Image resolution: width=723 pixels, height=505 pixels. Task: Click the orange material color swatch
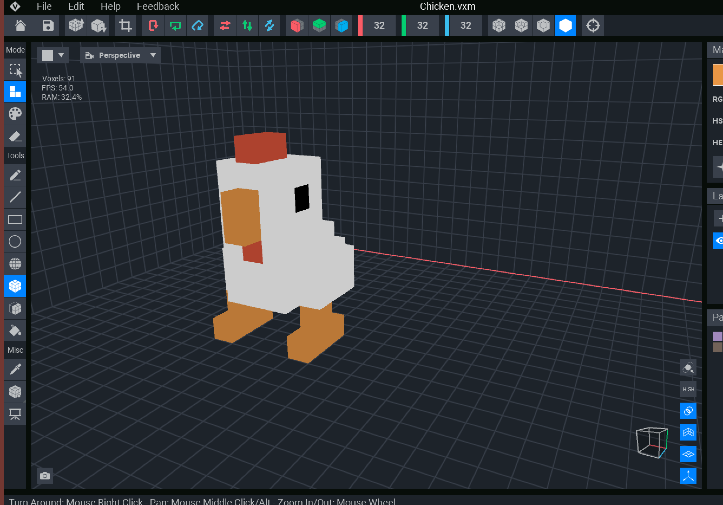(718, 75)
